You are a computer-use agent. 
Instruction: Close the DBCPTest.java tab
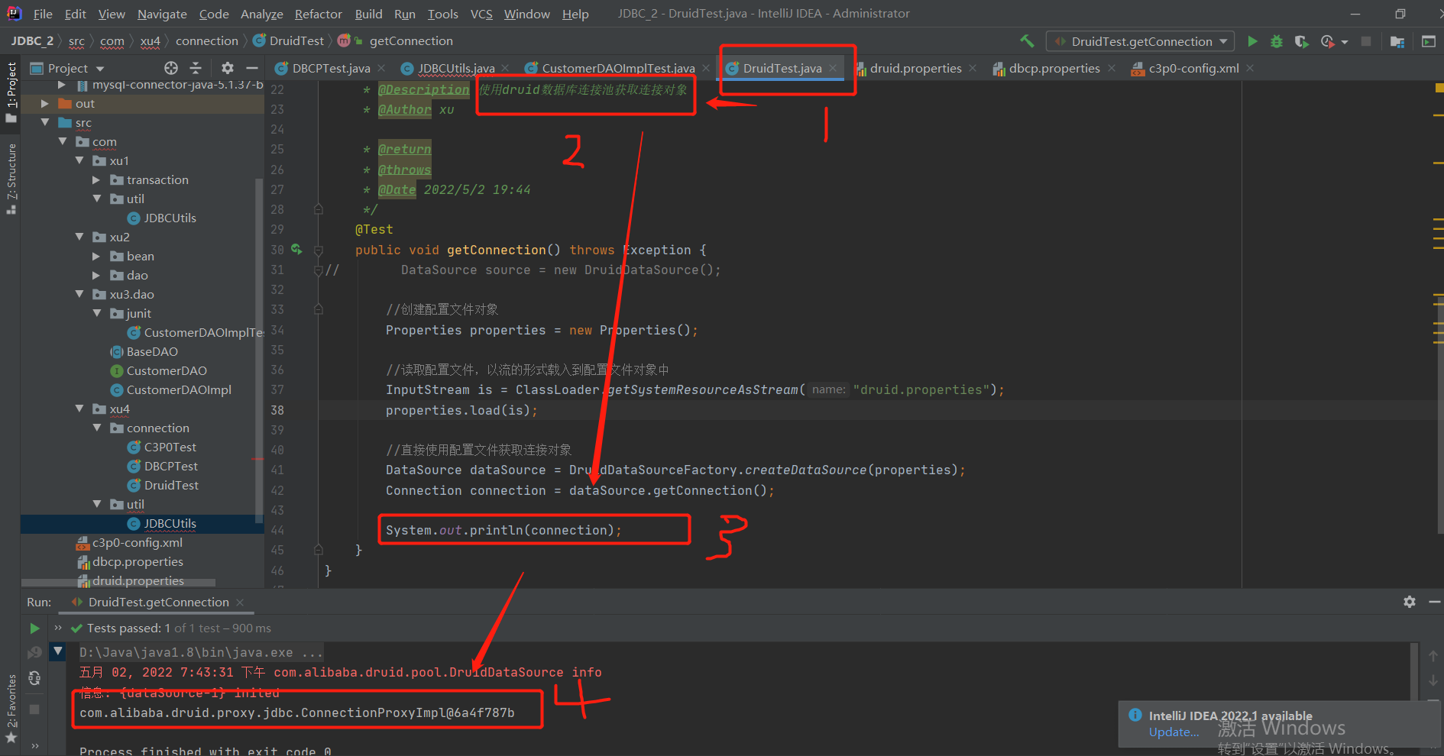pyautogui.click(x=381, y=68)
